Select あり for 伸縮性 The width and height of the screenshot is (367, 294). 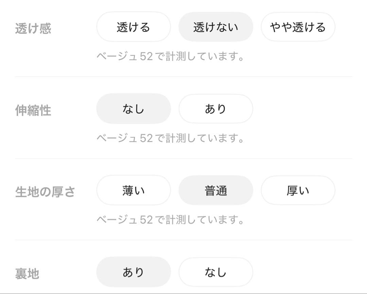tap(216, 109)
